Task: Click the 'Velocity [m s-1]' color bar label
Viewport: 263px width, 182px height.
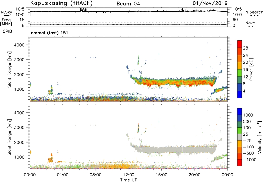Action: 260,137
